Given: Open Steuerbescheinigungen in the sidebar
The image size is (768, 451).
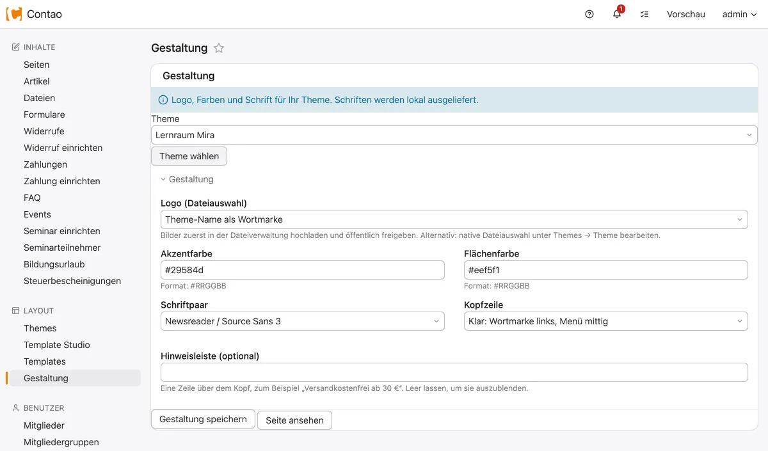Looking at the screenshot, I should point(72,281).
